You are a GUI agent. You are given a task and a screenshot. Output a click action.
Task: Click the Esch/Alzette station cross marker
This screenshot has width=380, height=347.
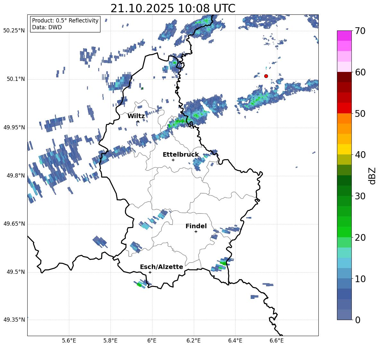(x=150, y=272)
